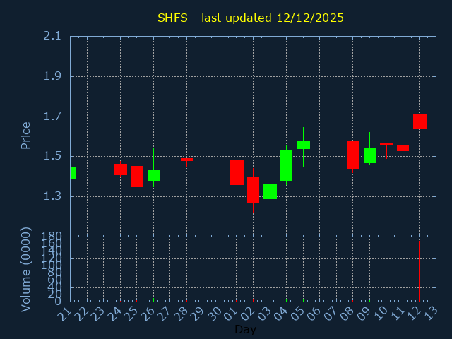Click the small red candle on day 28
The height and width of the screenshot is (339, 452).
tap(186, 160)
